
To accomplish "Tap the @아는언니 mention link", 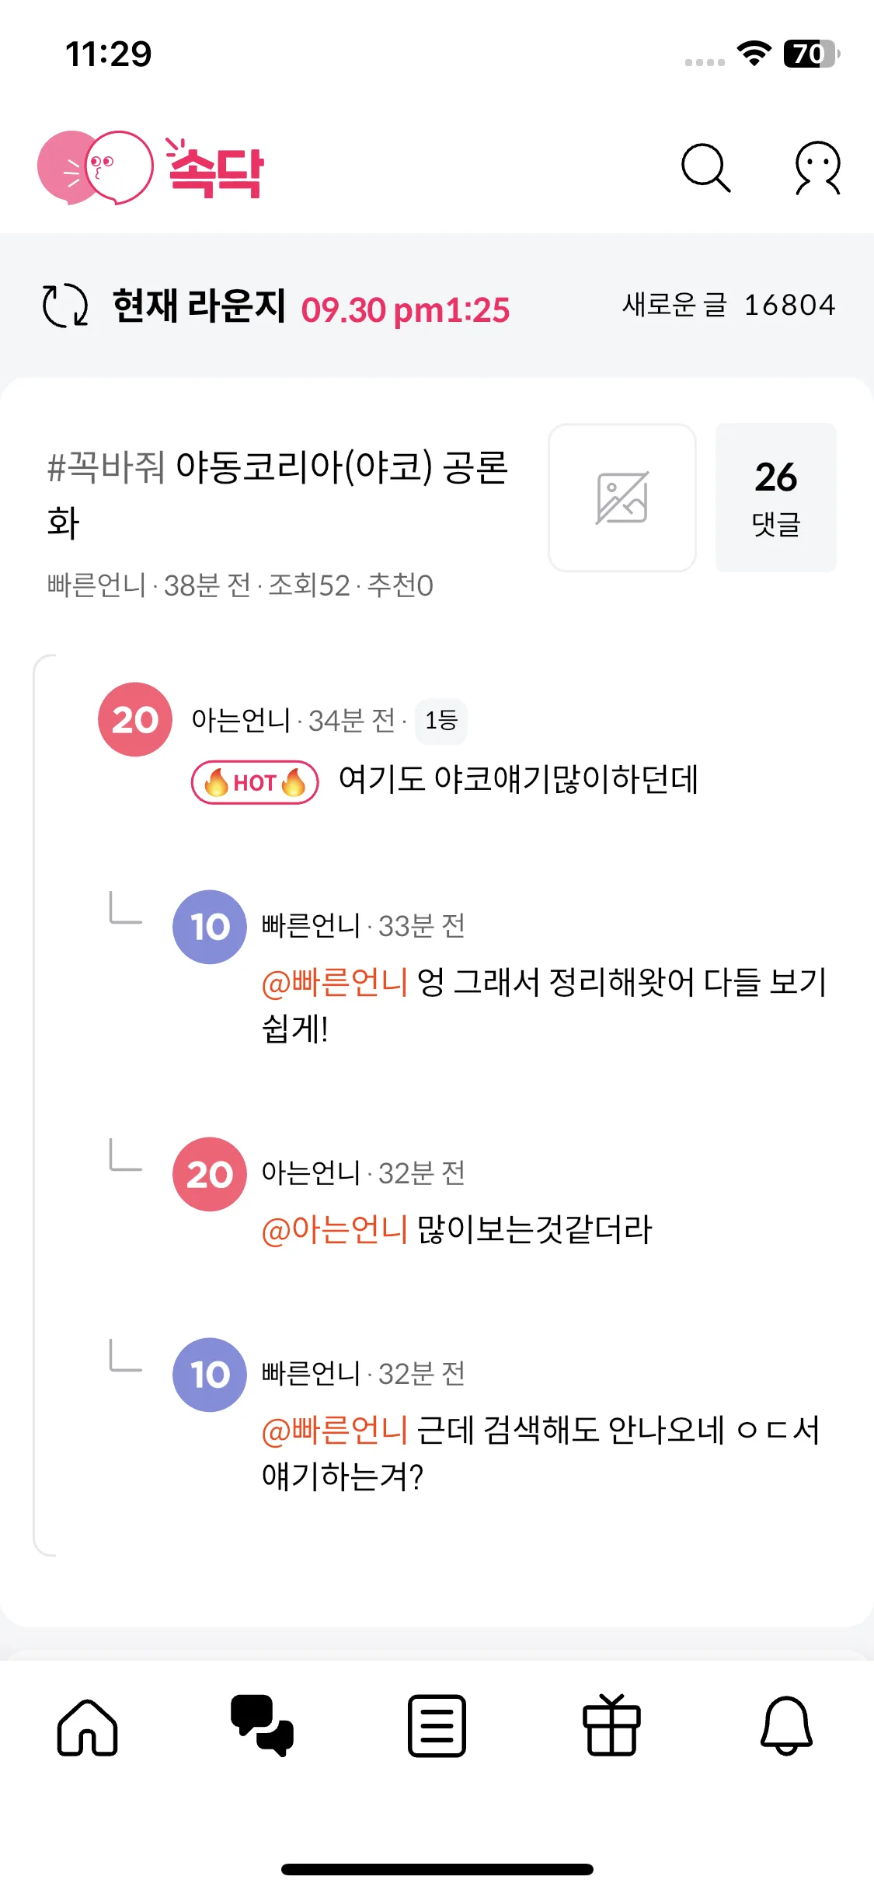I will pos(335,1230).
